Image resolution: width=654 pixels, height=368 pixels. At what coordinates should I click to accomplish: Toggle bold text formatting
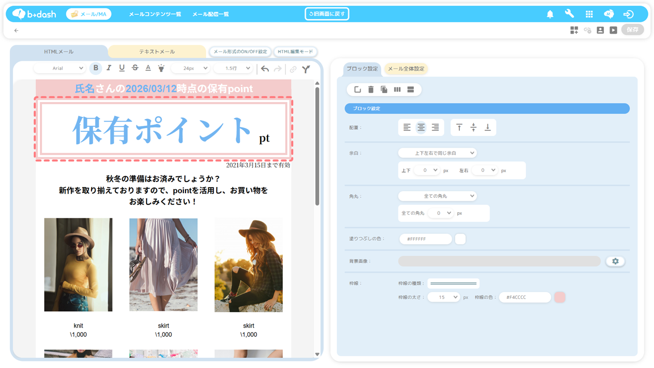pos(96,68)
